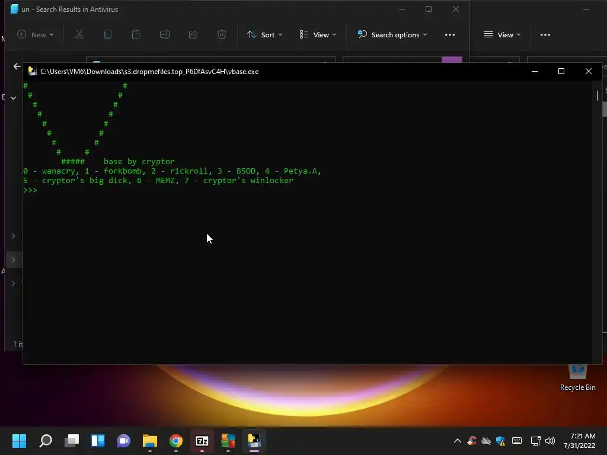Click the Windows Security shield tray icon
Screen dimensions: 607x455
point(500,441)
